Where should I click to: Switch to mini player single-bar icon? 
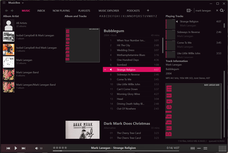[x=199, y=148]
